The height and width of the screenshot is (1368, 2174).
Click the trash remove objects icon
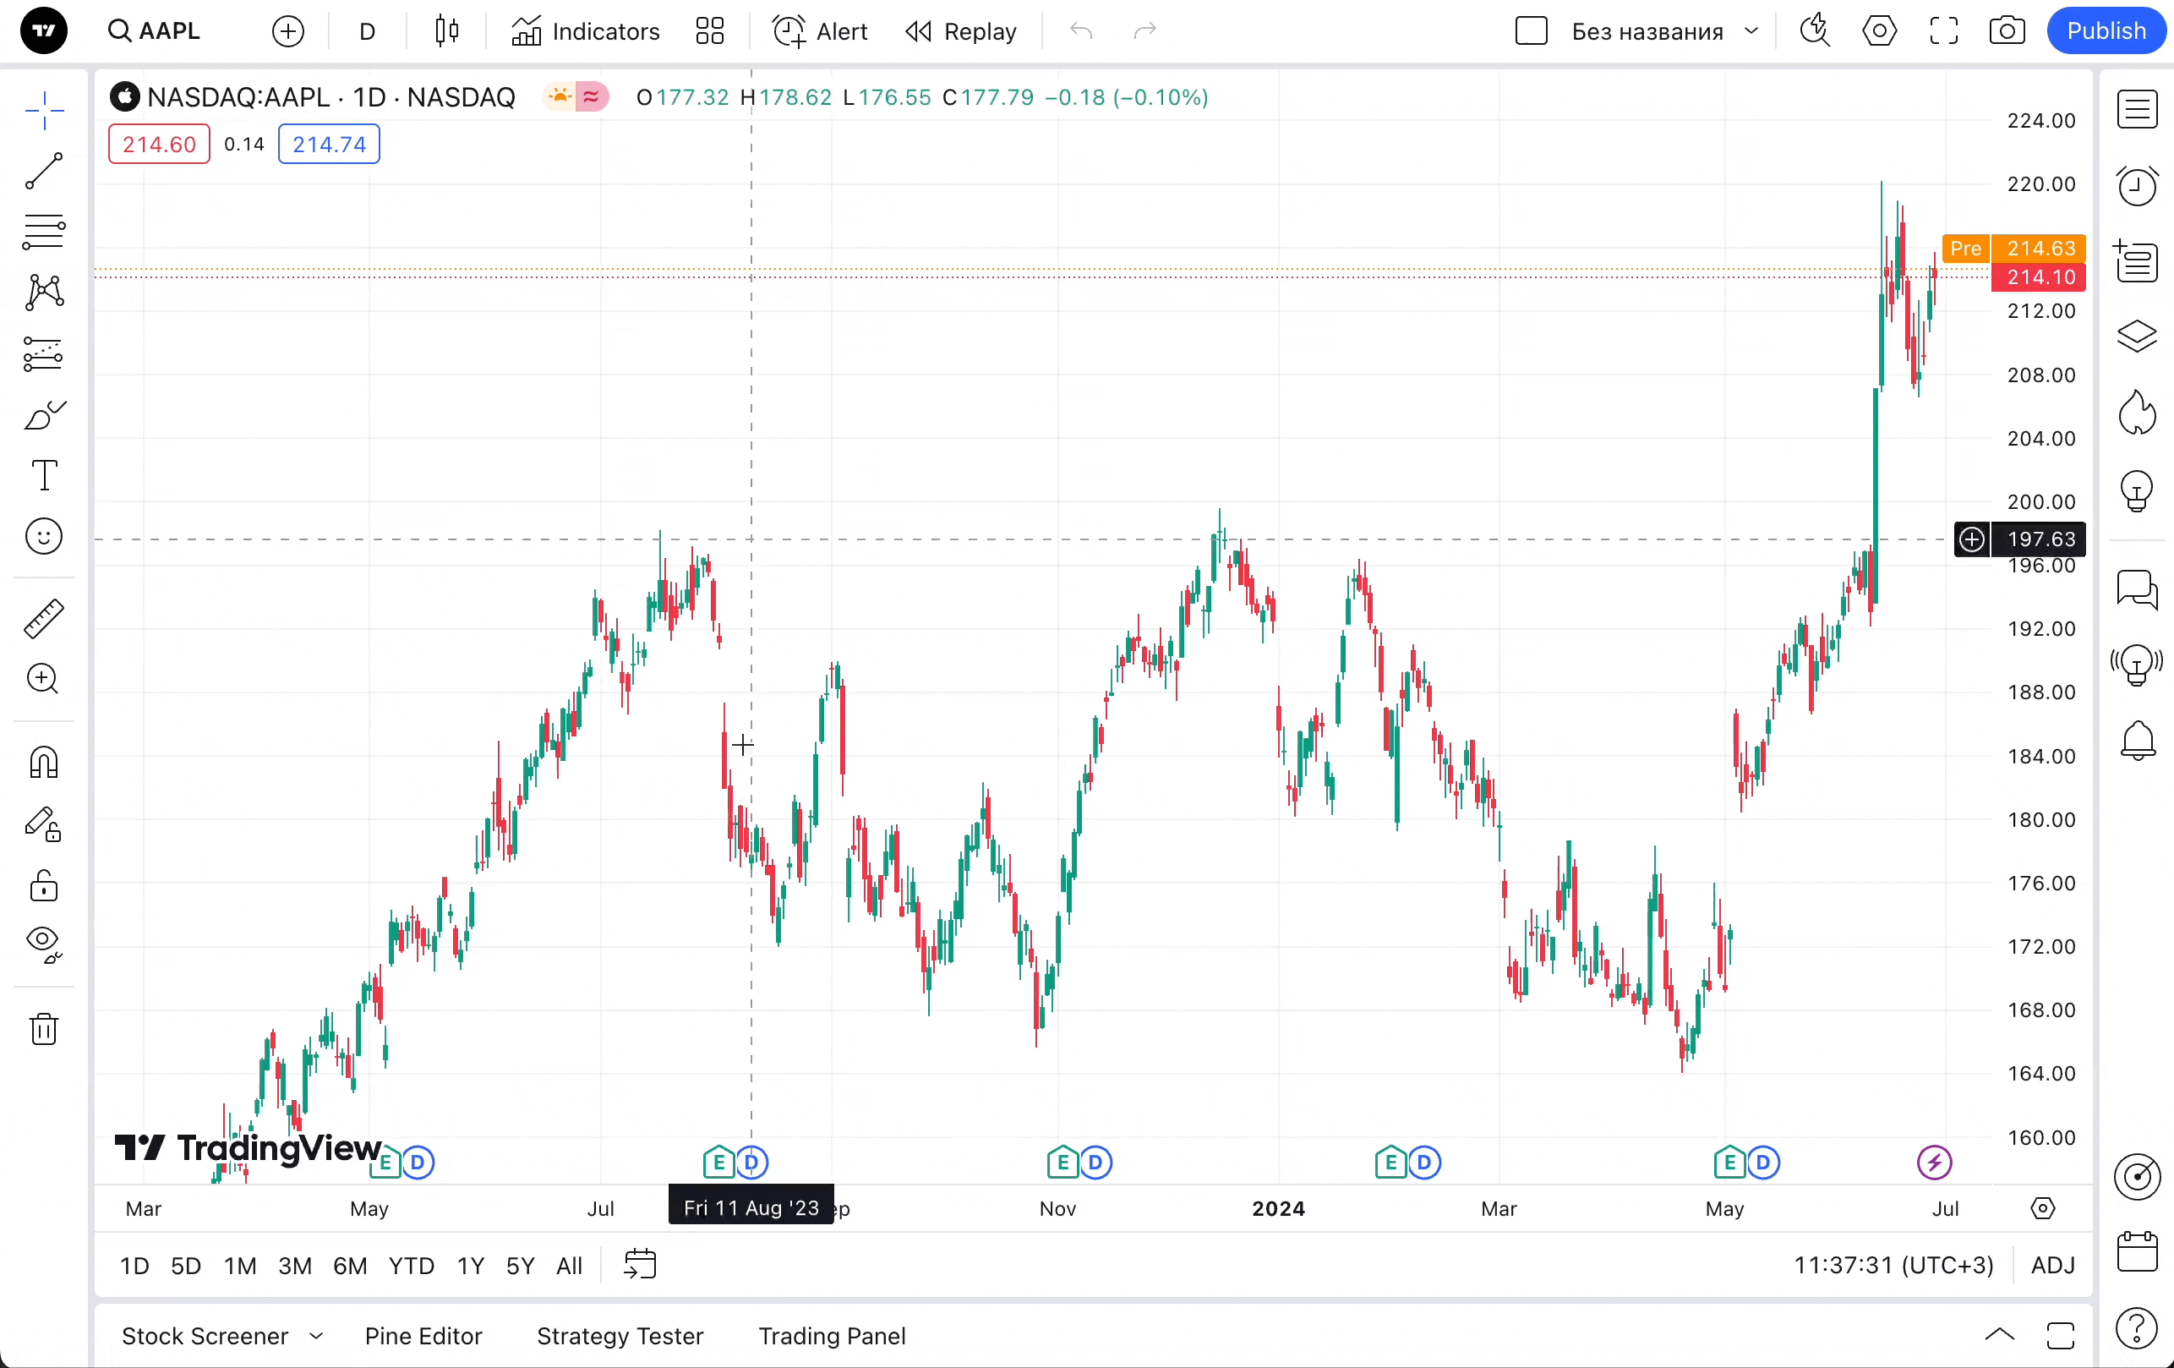tap(43, 1028)
